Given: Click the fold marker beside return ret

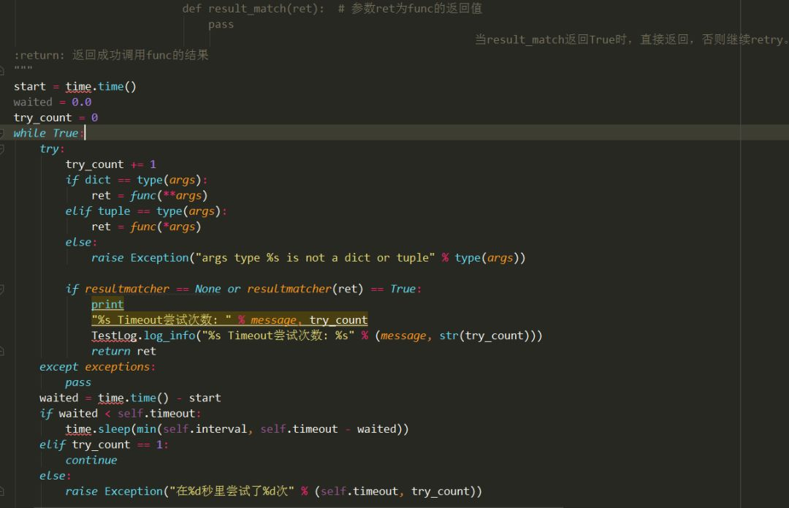Looking at the screenshot, I should (2, 352).
